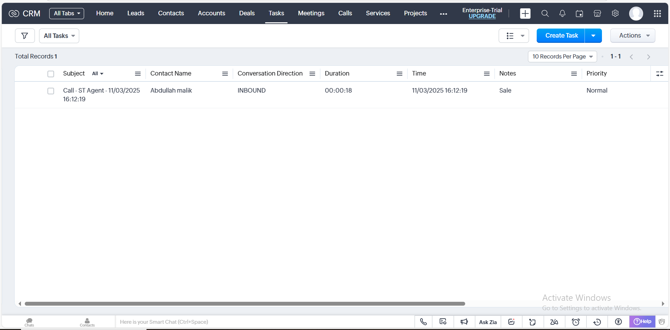
Task: Go to the Deals tab
Action: 247,13
